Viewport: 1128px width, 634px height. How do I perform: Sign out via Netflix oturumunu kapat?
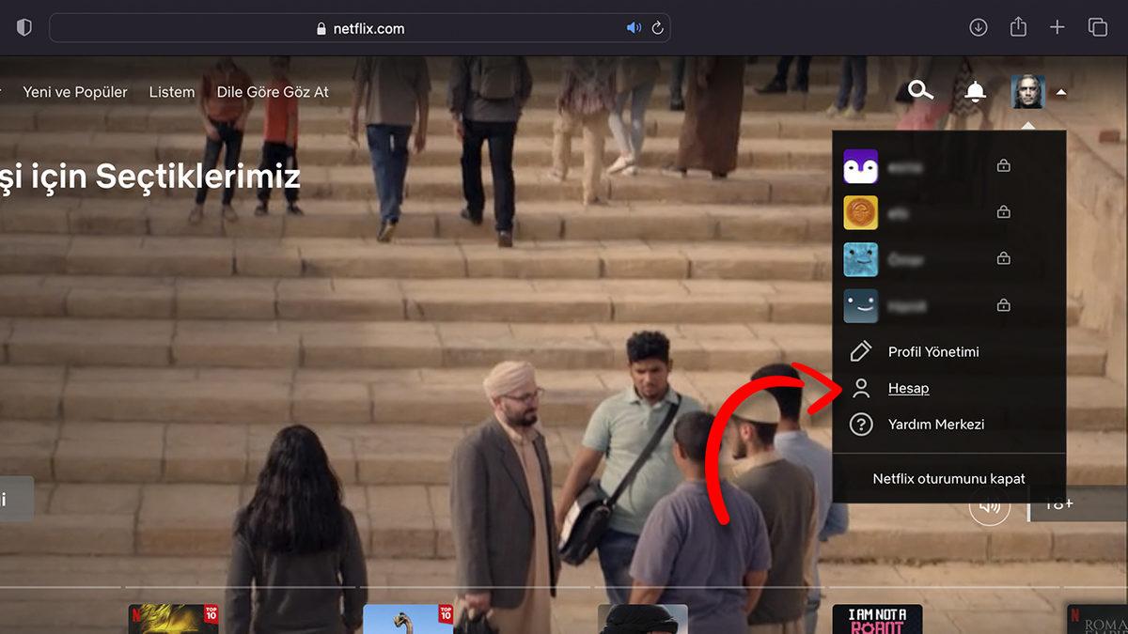948,478
